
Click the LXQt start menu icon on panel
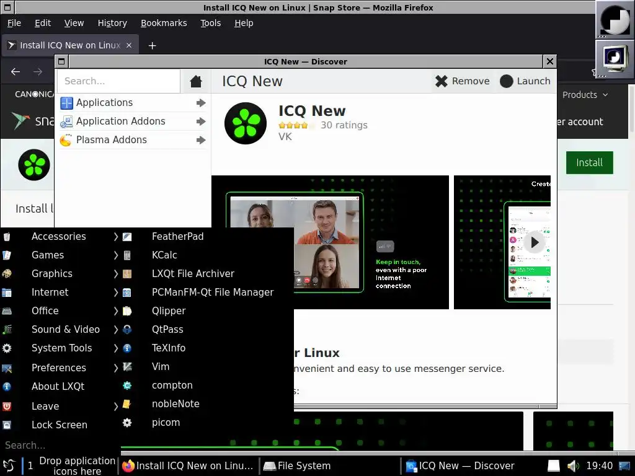[9, 466]
